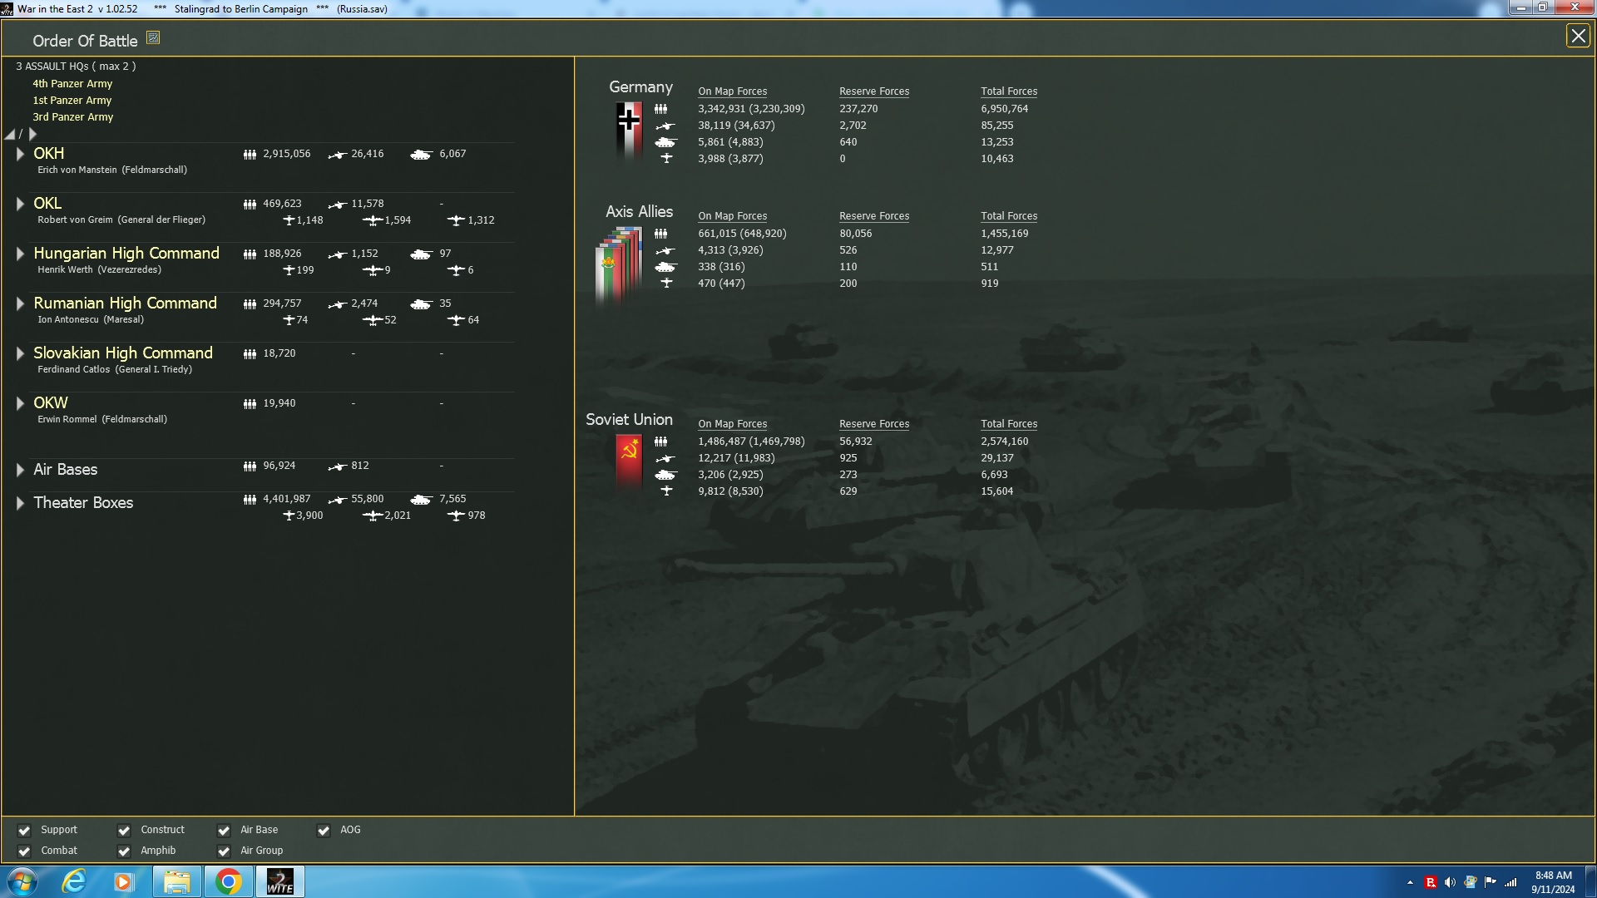Select the 4th Panzer Army assault HQ
Screen dimensions: 1597x898
pyautogui.click(x=72, y=84)
